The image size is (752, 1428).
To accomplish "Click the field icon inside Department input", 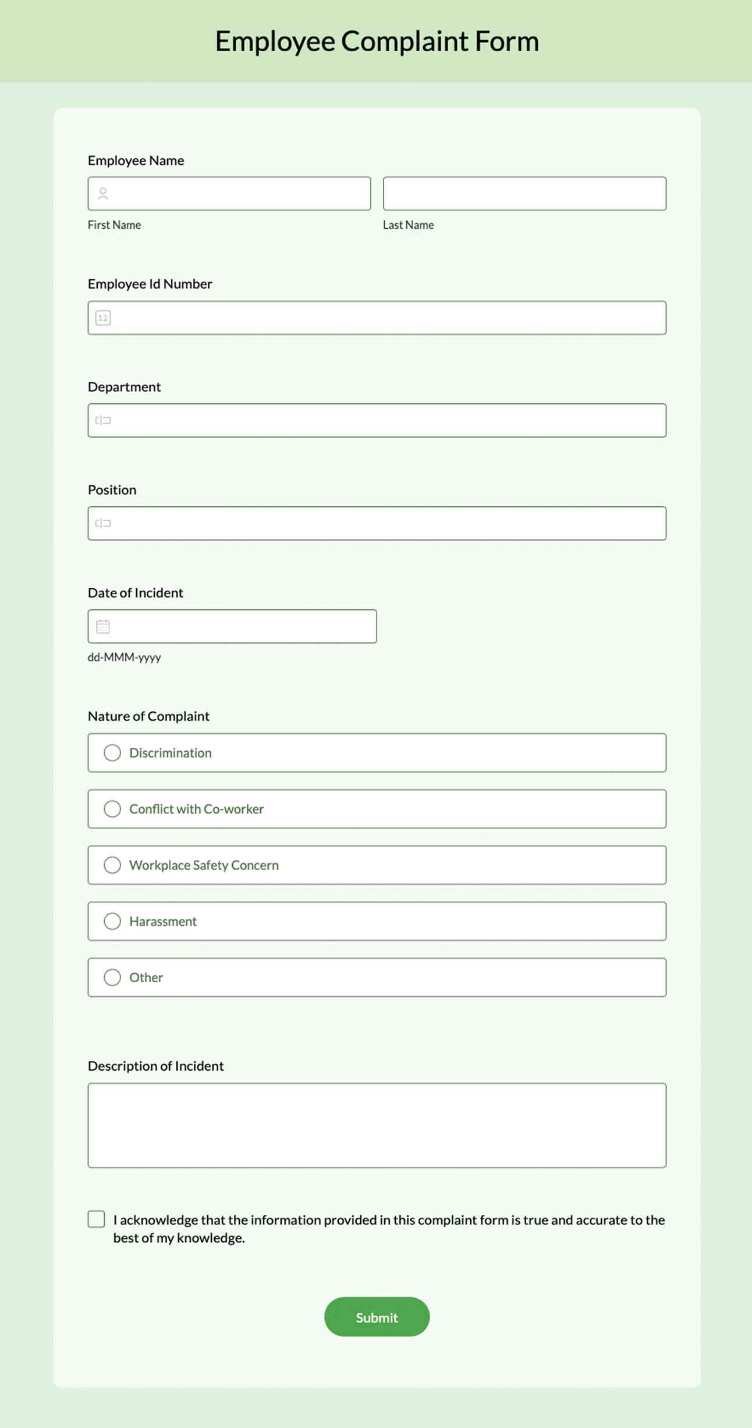I will tap(102, 420).
